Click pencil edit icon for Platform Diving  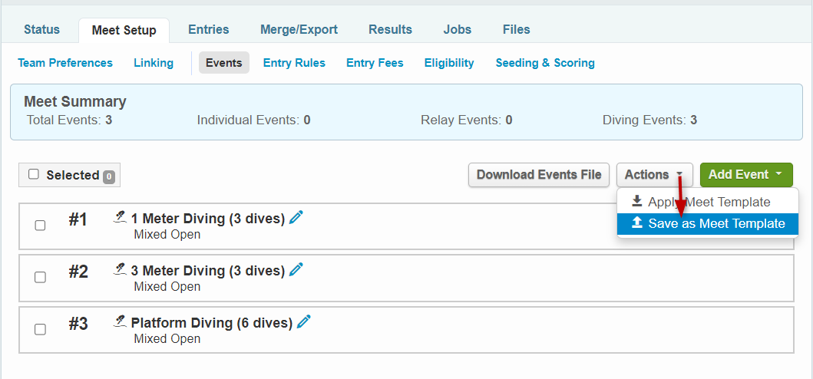click(304, 322)
